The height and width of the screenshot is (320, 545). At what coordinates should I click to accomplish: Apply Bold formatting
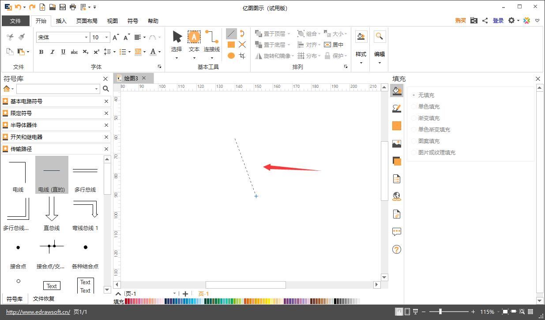tap(41, 52)
